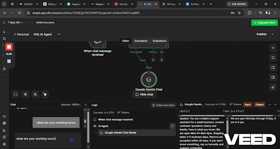This screenshot has height=149, width=280.
Task: Zoom in on the workflow canvas
Action: click(x=26, y=94)
